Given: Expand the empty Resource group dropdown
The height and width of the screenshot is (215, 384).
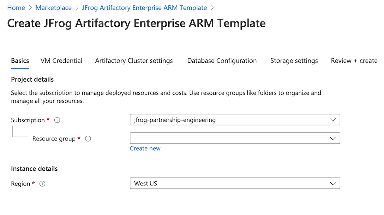Looking at the screenshot, I should (235, 138).
